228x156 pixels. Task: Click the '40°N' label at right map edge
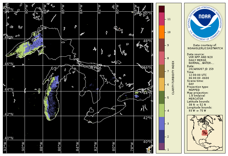point(147,142)
